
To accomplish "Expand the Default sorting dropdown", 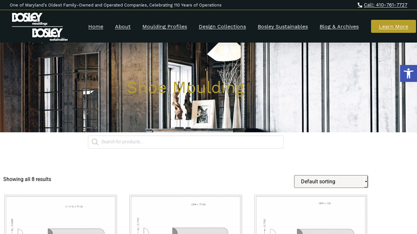I will pos(330,181).
